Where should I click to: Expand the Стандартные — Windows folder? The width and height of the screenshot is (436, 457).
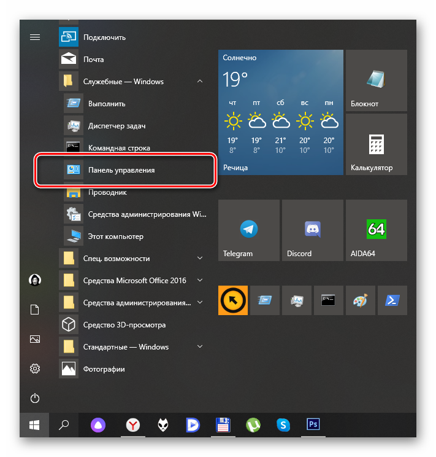(133, 347)
